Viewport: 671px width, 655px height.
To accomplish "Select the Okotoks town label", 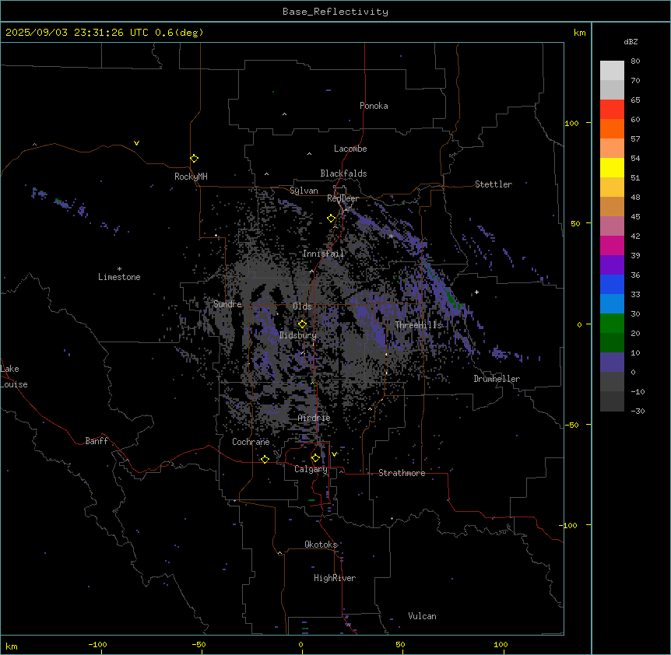I will (x=321, y=545).
